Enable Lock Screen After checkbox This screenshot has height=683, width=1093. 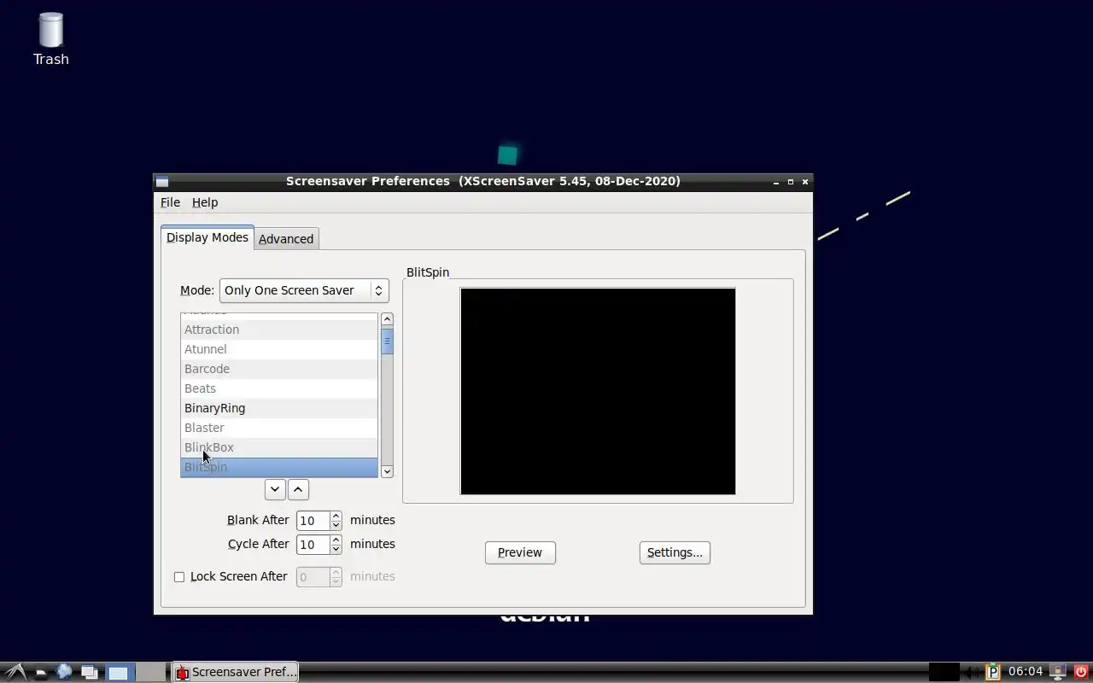(179, 577)
